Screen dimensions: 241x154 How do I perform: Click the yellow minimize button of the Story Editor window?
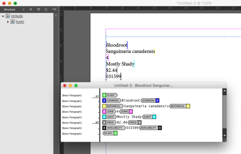[70, 86]
